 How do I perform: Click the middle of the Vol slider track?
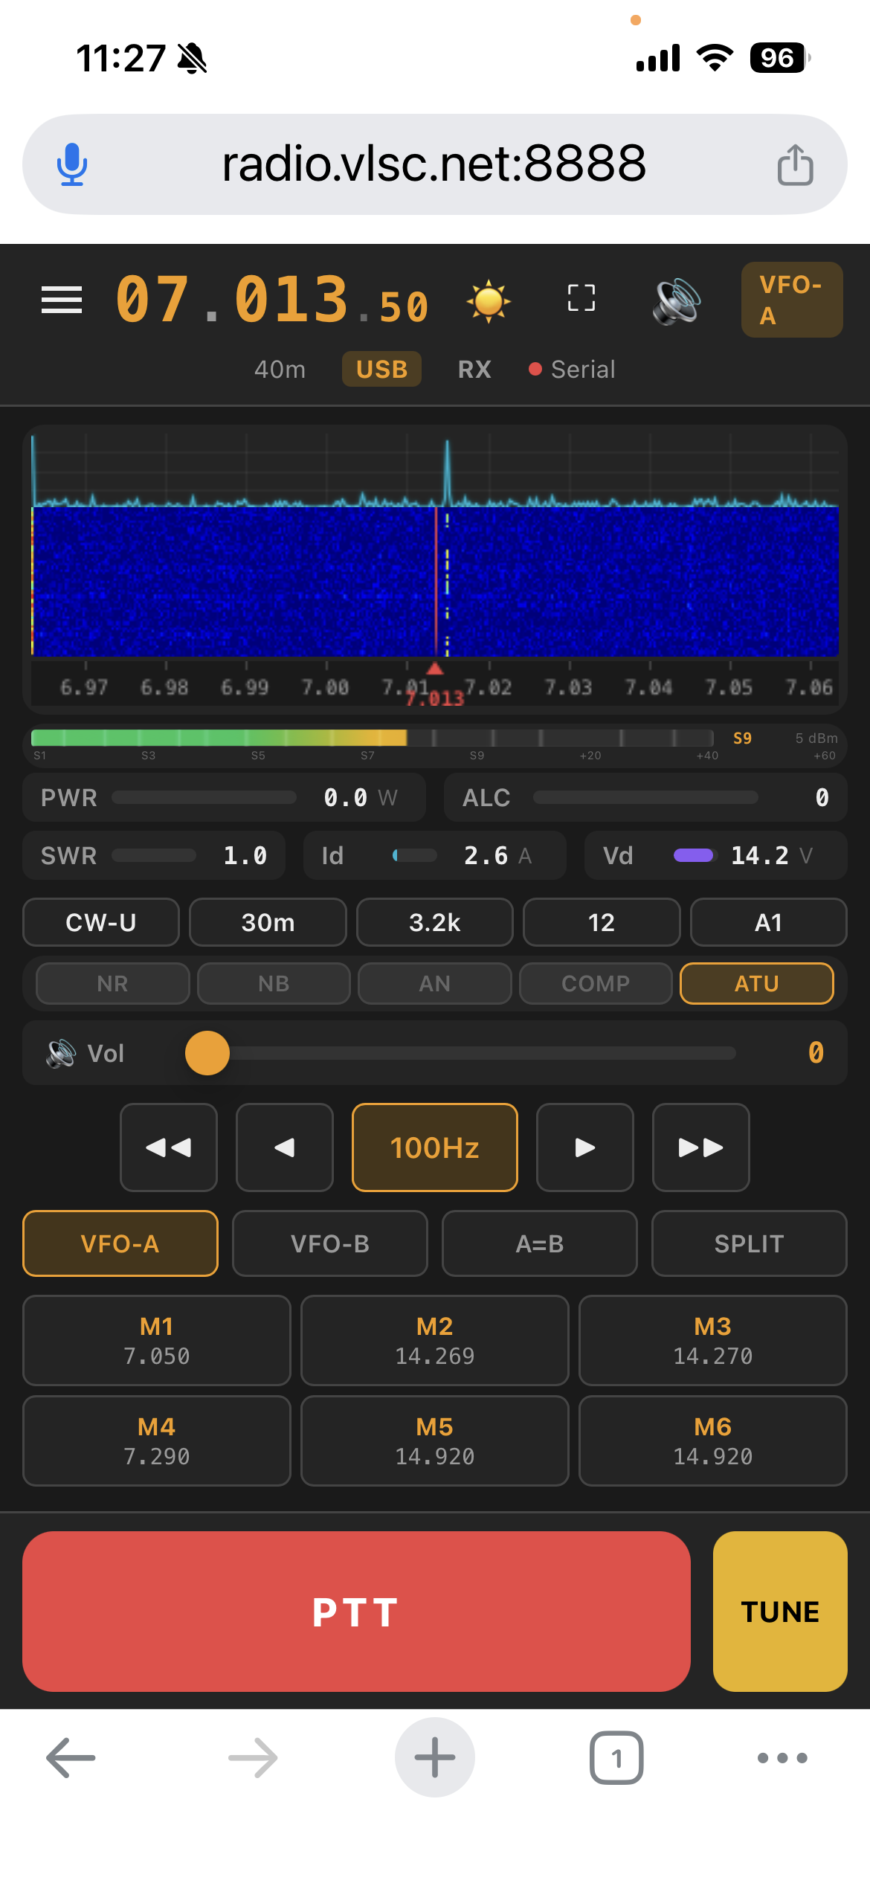pyautogui.click(x=461, y=1053)
